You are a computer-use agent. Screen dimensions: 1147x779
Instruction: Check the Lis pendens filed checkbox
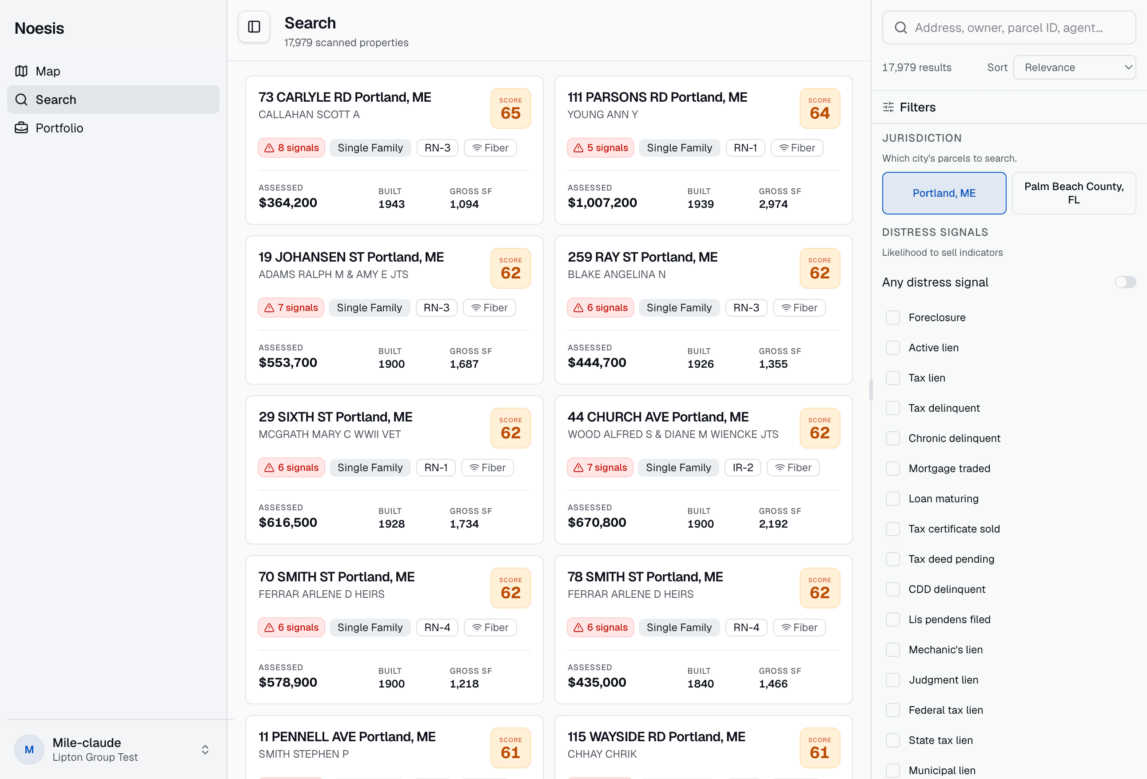(892, 619)
